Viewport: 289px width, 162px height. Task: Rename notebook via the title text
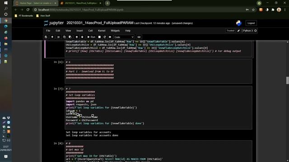[100, 23]
